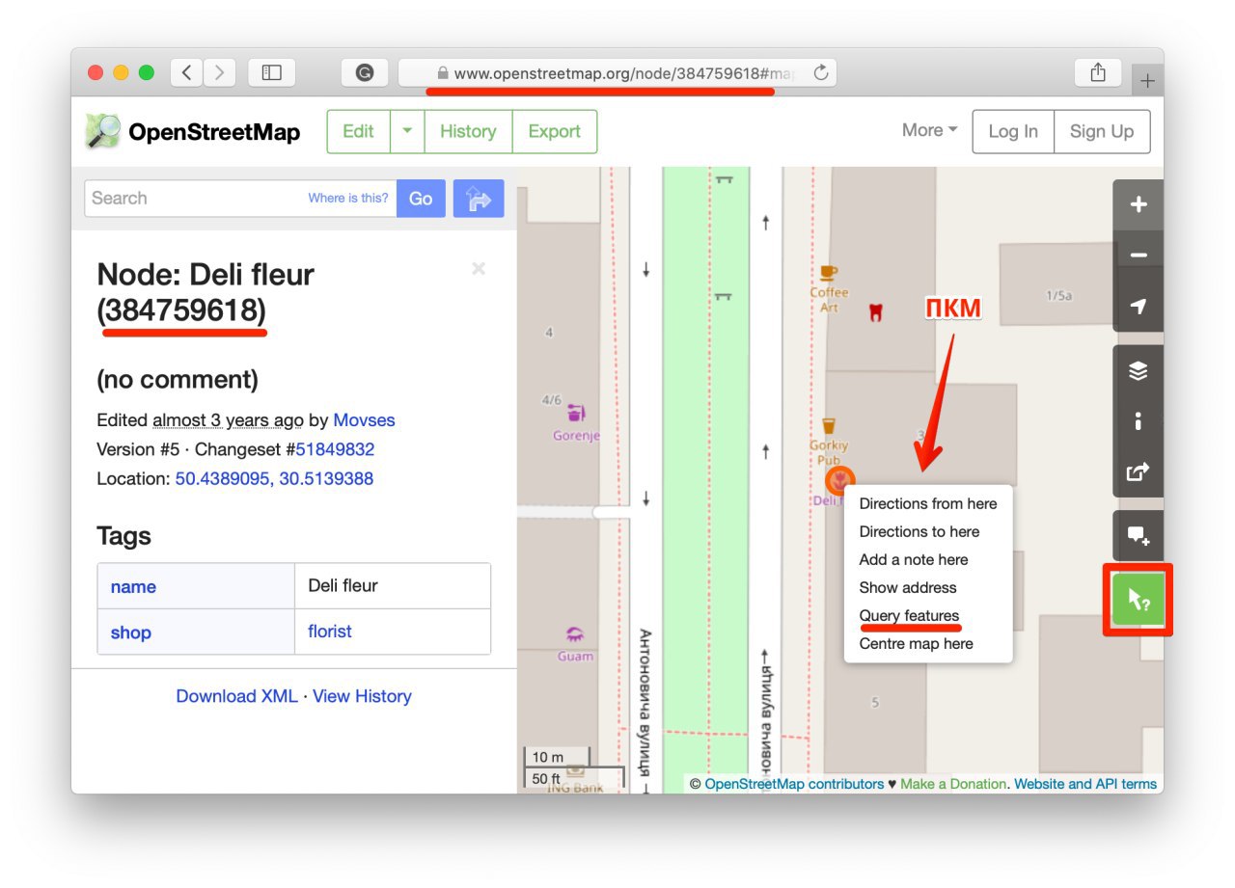Screen dimensions: 1235x888
Task: Activate the Query features tool
Action: pyautogui.click(x=1139, y=600)
